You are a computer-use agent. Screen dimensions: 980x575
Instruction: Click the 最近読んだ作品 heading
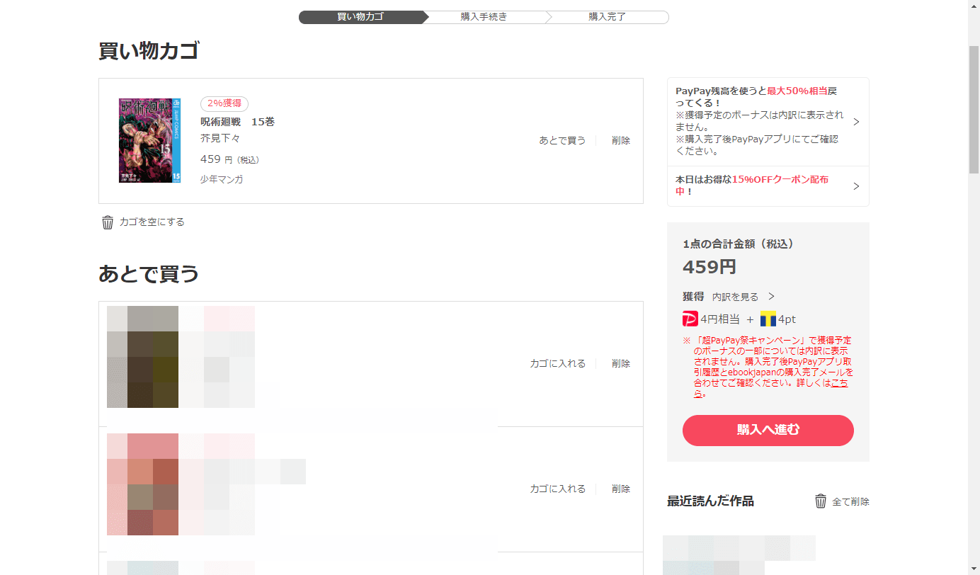710,501
